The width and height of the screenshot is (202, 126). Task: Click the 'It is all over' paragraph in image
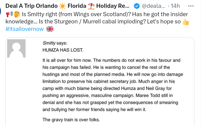pos(111,85)
